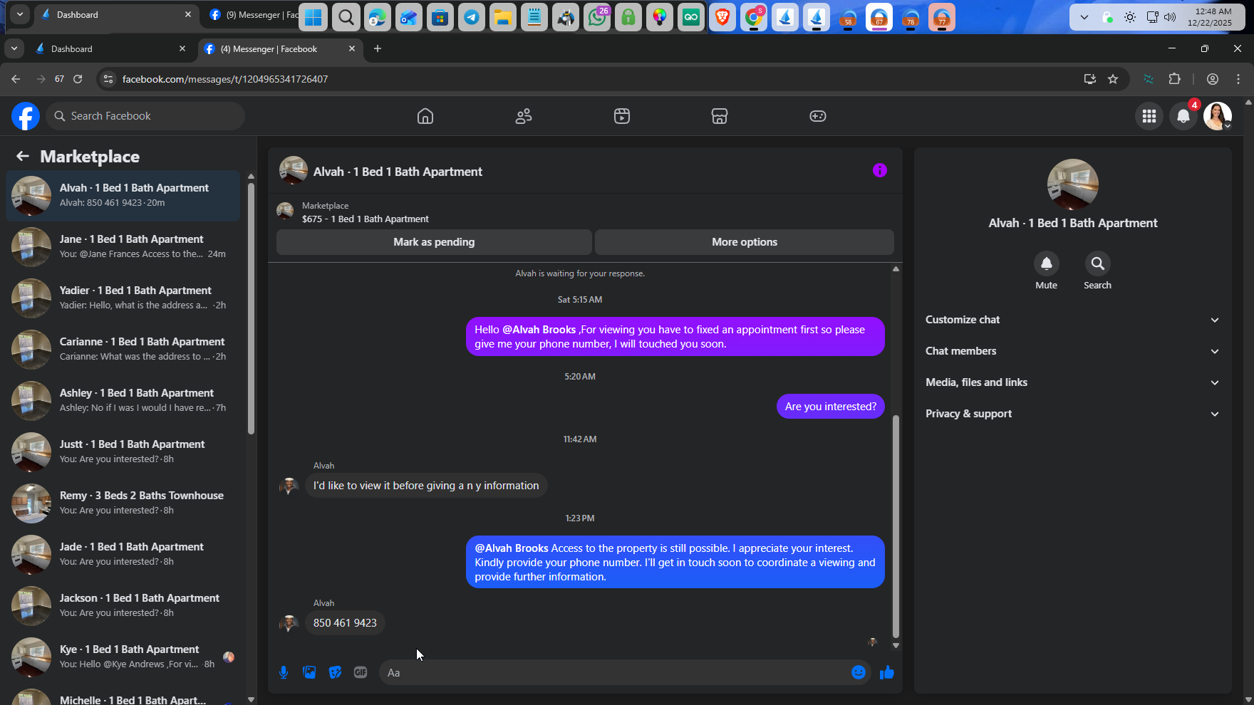Open Jane's 1 Bed 1 Bath Apartment conversation
The height and width of the screenshot is (705, 1254).
click(x=123, y=247)
